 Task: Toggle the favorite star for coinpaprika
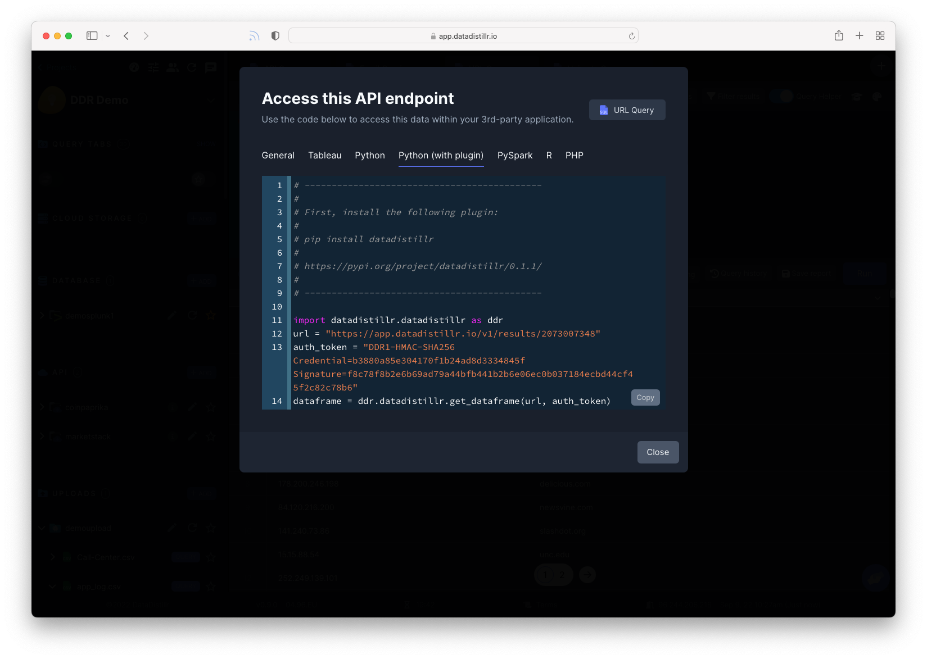[x=211, y=407]
